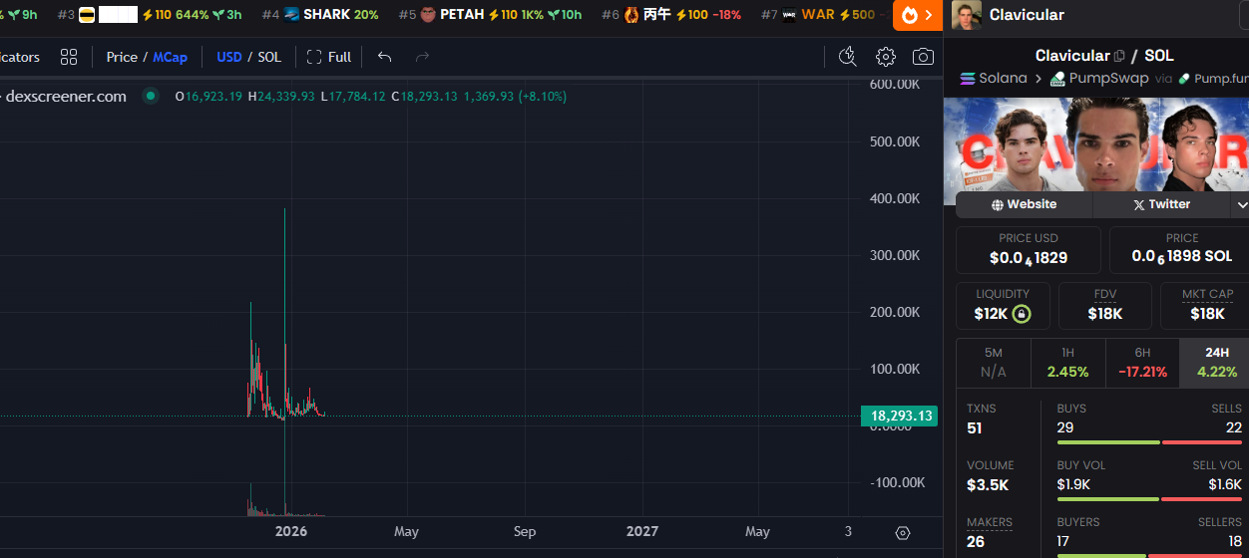Screen dimensions: 1249x558
Task: Open the token Website link
Action: 1024,204
